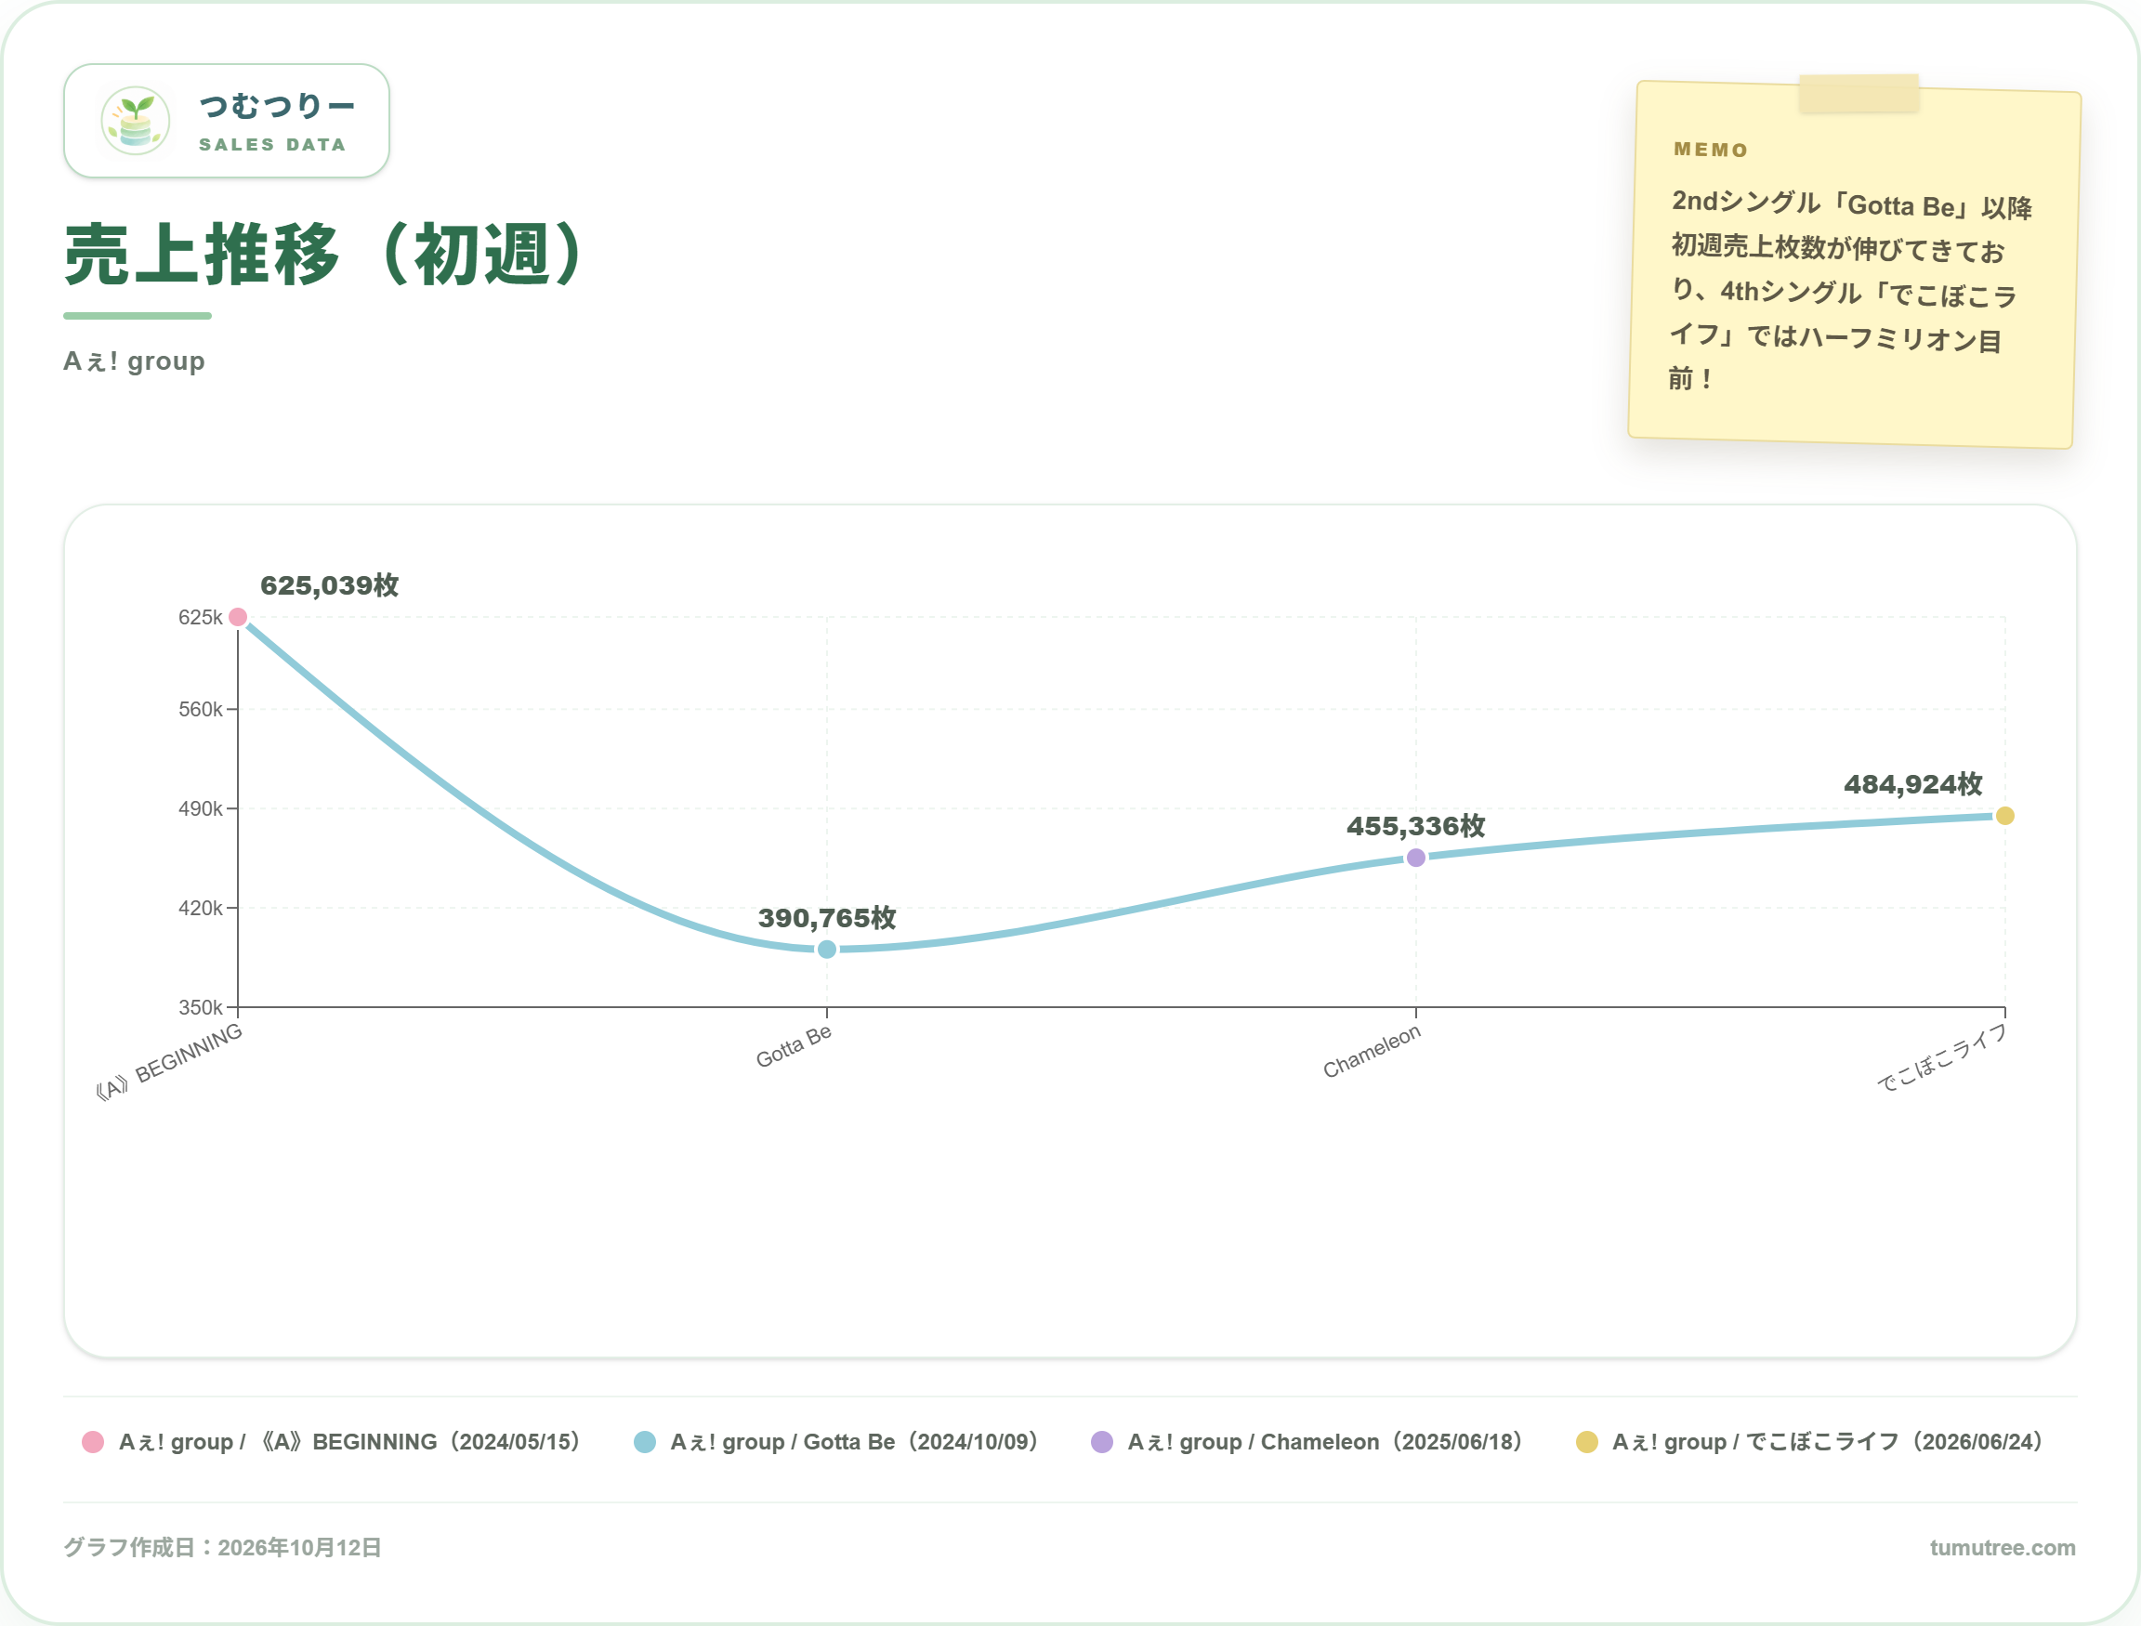This screenshot has width=2141, height=1626.
Task: Click the 560k y-axis tick label
Action: [x=201, y=710]
